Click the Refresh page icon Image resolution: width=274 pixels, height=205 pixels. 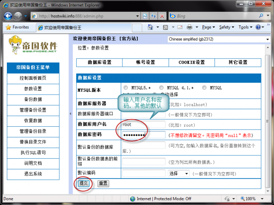[153, 16]
